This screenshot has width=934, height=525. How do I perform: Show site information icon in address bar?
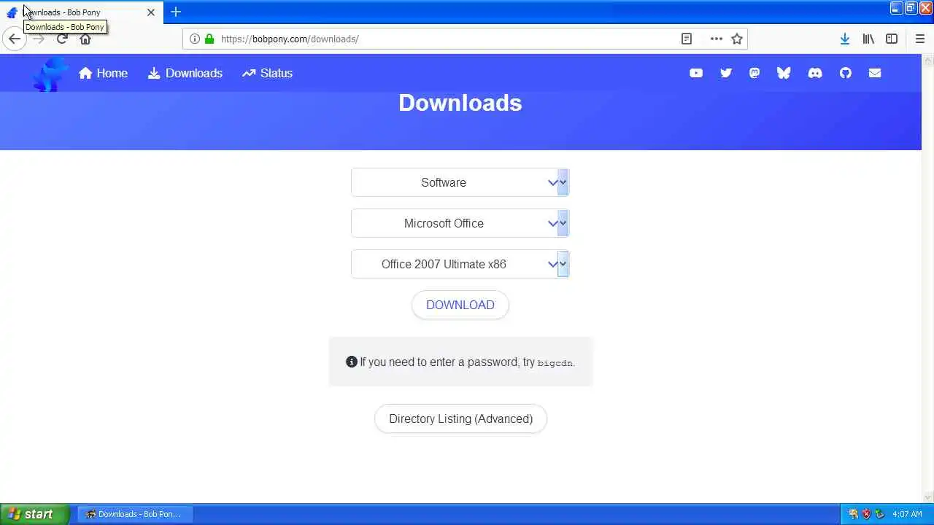coord(194,39)
